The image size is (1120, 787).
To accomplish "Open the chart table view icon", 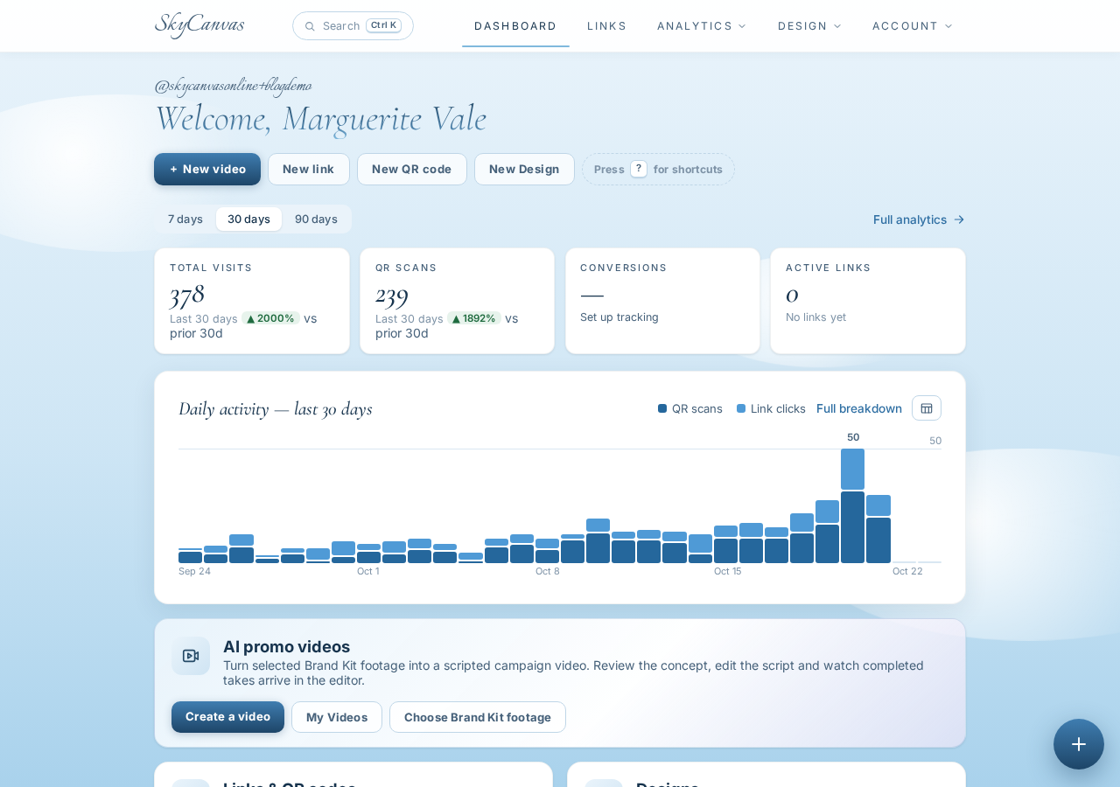I will 927,408.
